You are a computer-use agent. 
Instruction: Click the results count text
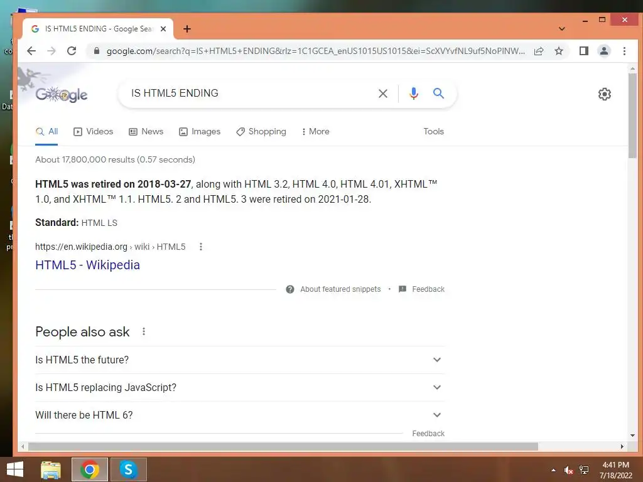point(116,160)
